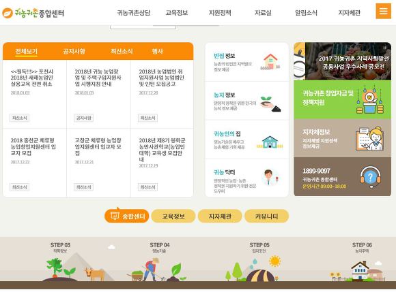Open the 포천시 새해농업인 실용교육 취소 post

click(x=32, y=78)
